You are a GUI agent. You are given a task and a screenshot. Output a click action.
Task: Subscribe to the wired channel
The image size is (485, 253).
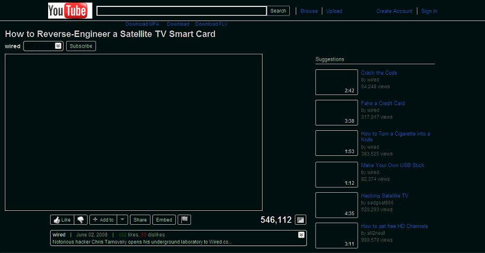pyautogui.click(x=81, y=46)
